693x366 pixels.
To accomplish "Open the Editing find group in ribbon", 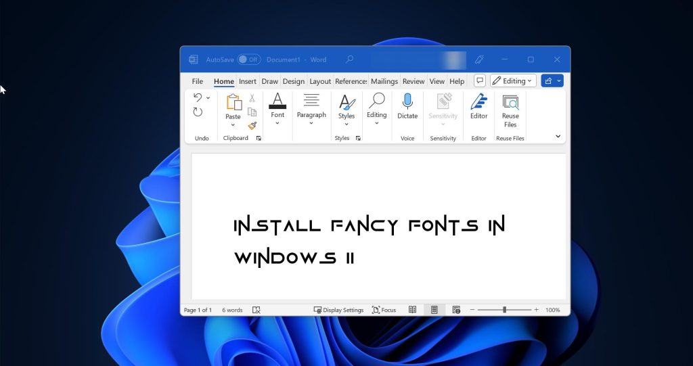I will [x=376, y=109].
